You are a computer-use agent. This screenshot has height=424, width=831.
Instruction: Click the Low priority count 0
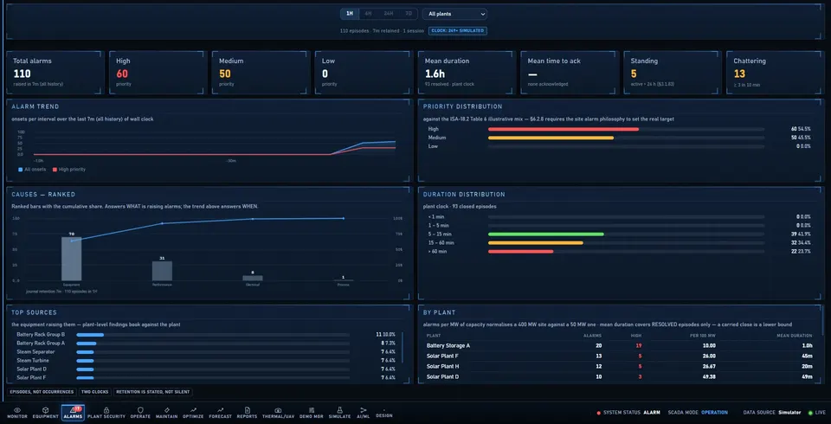[325, 74]
